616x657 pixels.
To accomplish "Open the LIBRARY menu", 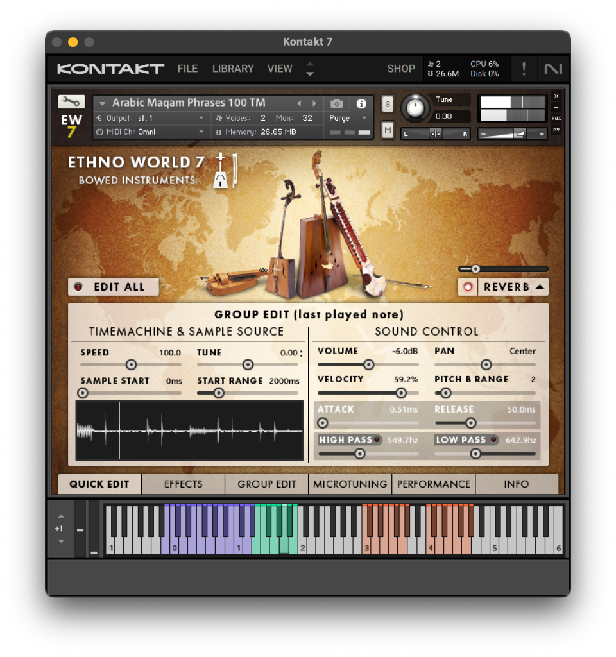I will (233, 69).
